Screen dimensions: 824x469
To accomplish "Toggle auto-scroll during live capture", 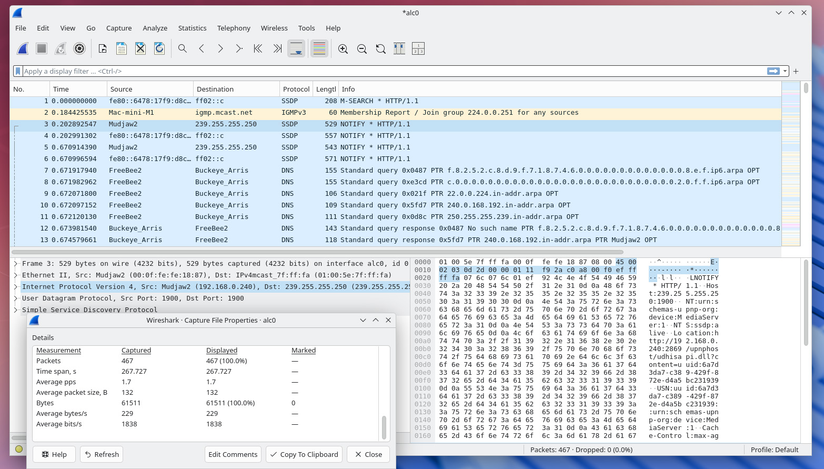I will point(296,49).
